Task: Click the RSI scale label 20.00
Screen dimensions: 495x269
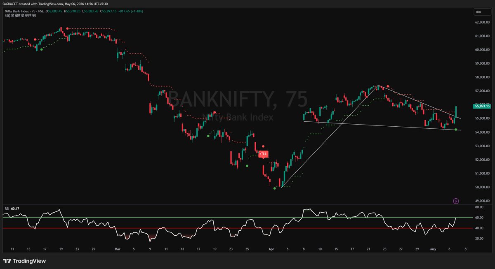Action: [x=479, y=239]
